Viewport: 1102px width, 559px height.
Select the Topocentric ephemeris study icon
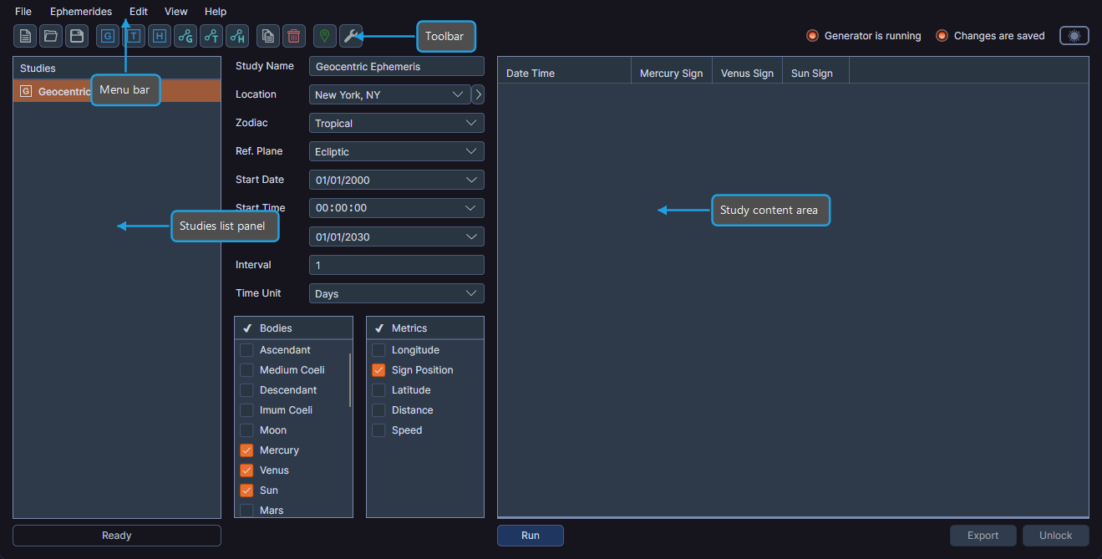pos(133,36)
